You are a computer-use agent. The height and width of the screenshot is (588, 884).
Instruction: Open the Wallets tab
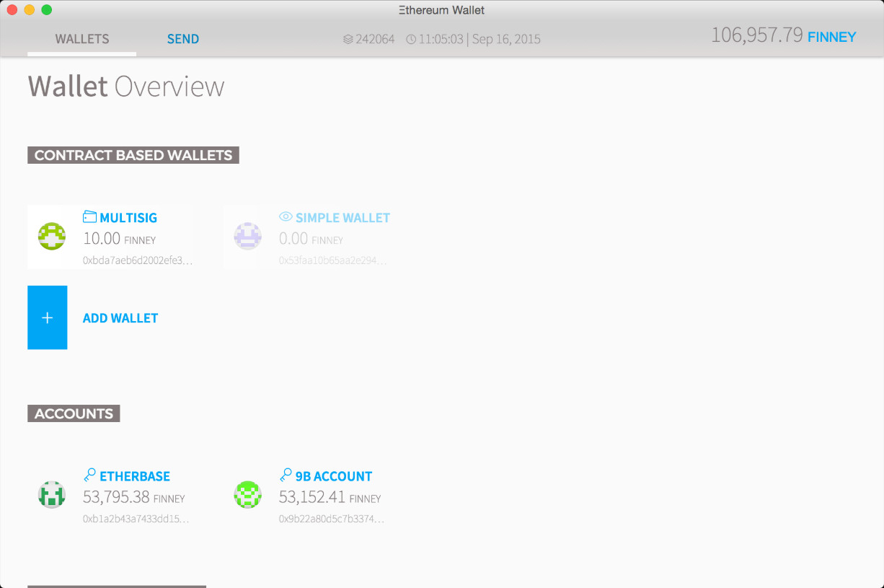click(x=82, y=39)
